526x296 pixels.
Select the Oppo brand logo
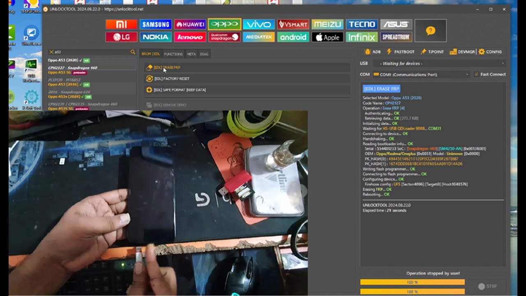224,25
